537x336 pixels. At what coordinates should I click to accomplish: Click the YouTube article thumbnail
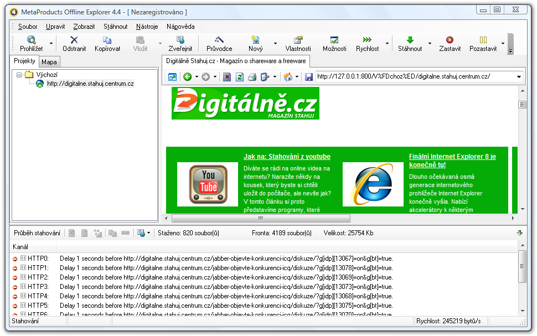point(208,184)
